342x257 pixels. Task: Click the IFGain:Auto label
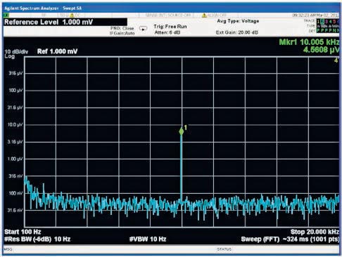122,33
